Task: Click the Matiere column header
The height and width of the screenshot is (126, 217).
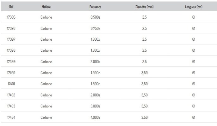Action: tap(46, 7)
